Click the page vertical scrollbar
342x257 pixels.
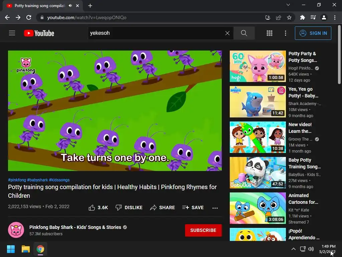click(339, 55)
